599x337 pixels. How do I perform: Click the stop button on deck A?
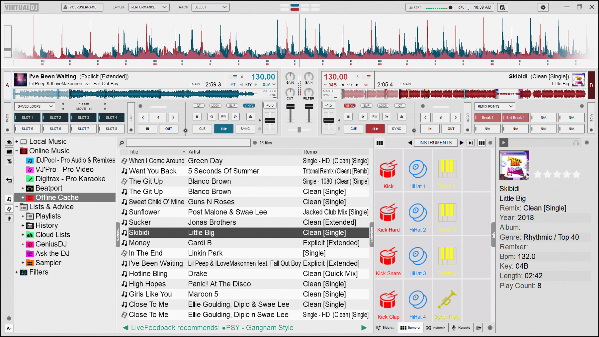coord(197,117)
